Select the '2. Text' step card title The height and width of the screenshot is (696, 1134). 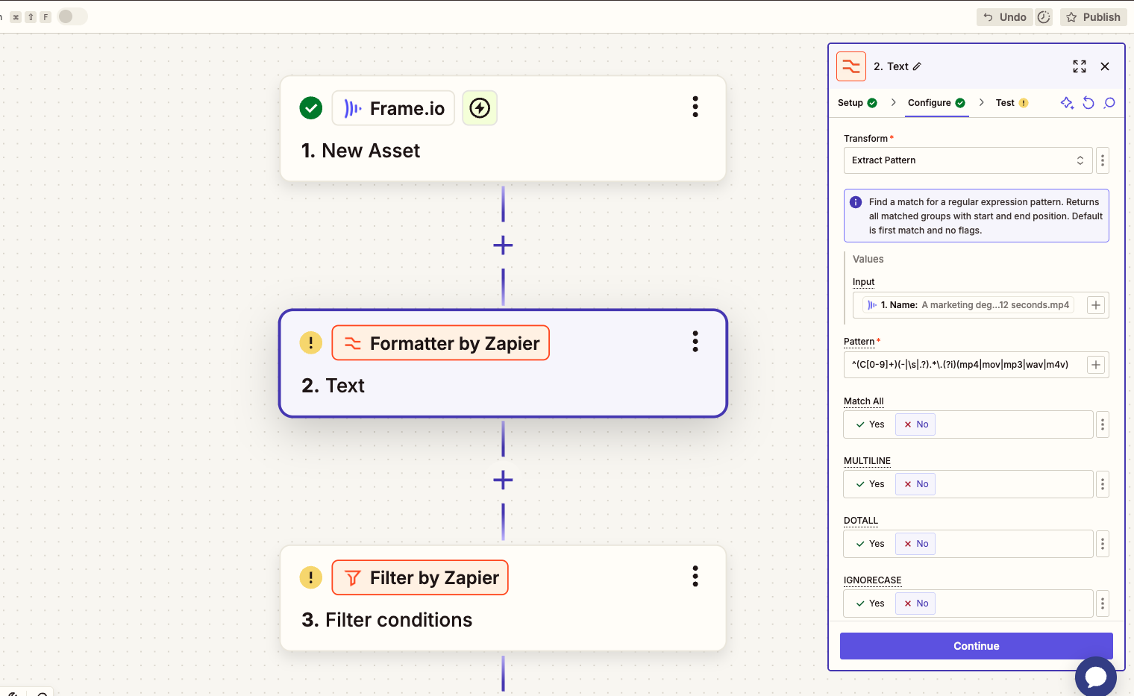(x=333, y=386)
